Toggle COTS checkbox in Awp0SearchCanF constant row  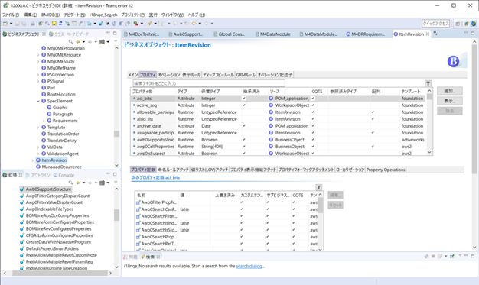[x=294, y=209]
